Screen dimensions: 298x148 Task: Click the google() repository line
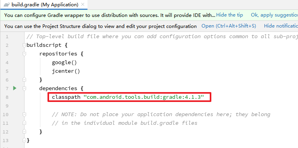[64, 62]
